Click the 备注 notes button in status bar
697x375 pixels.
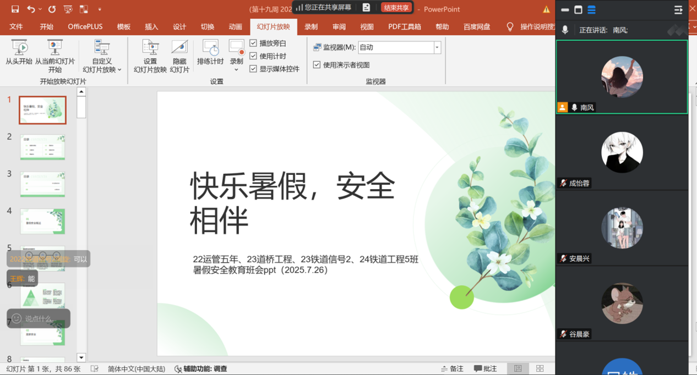point(452,368)
